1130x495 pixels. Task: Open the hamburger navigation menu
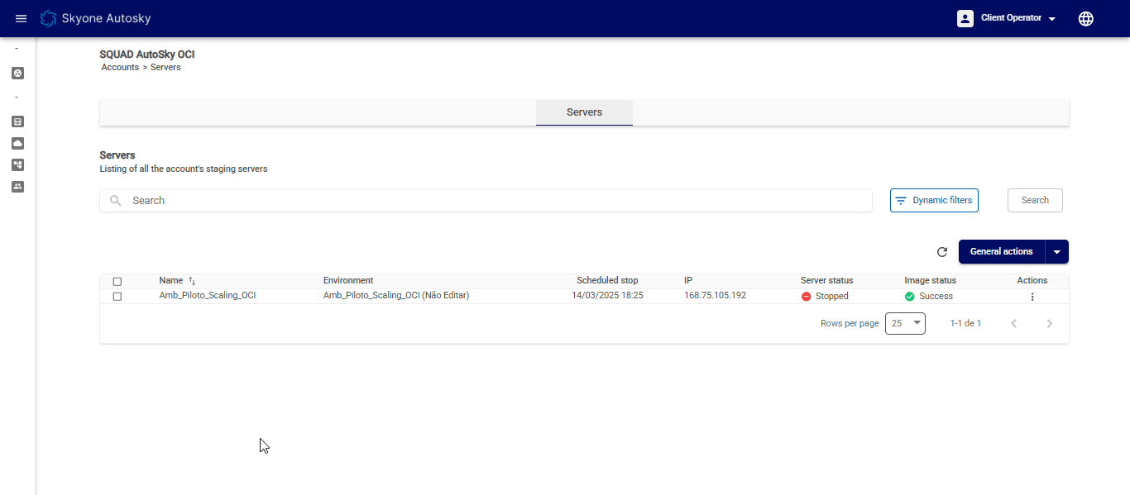coord(22,18)
